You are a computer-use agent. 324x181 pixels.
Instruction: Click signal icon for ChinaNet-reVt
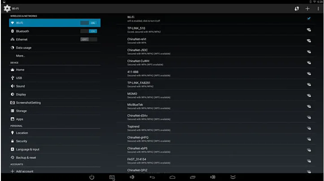coord(309,41)
